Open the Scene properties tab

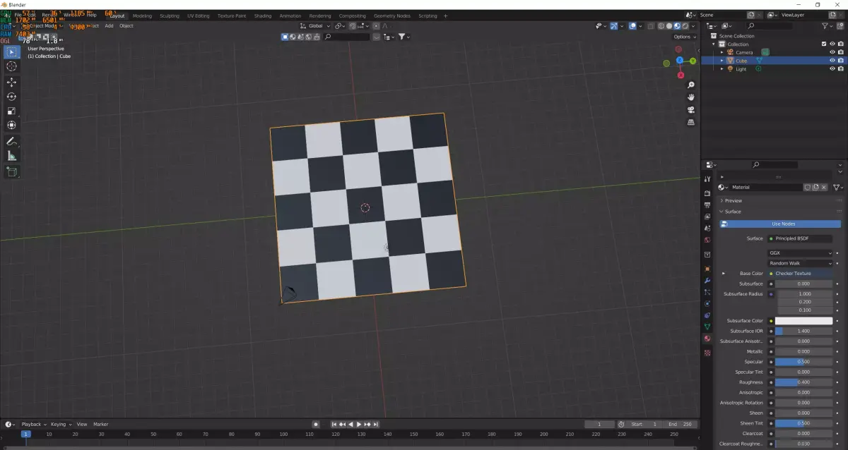coord(707,229)
